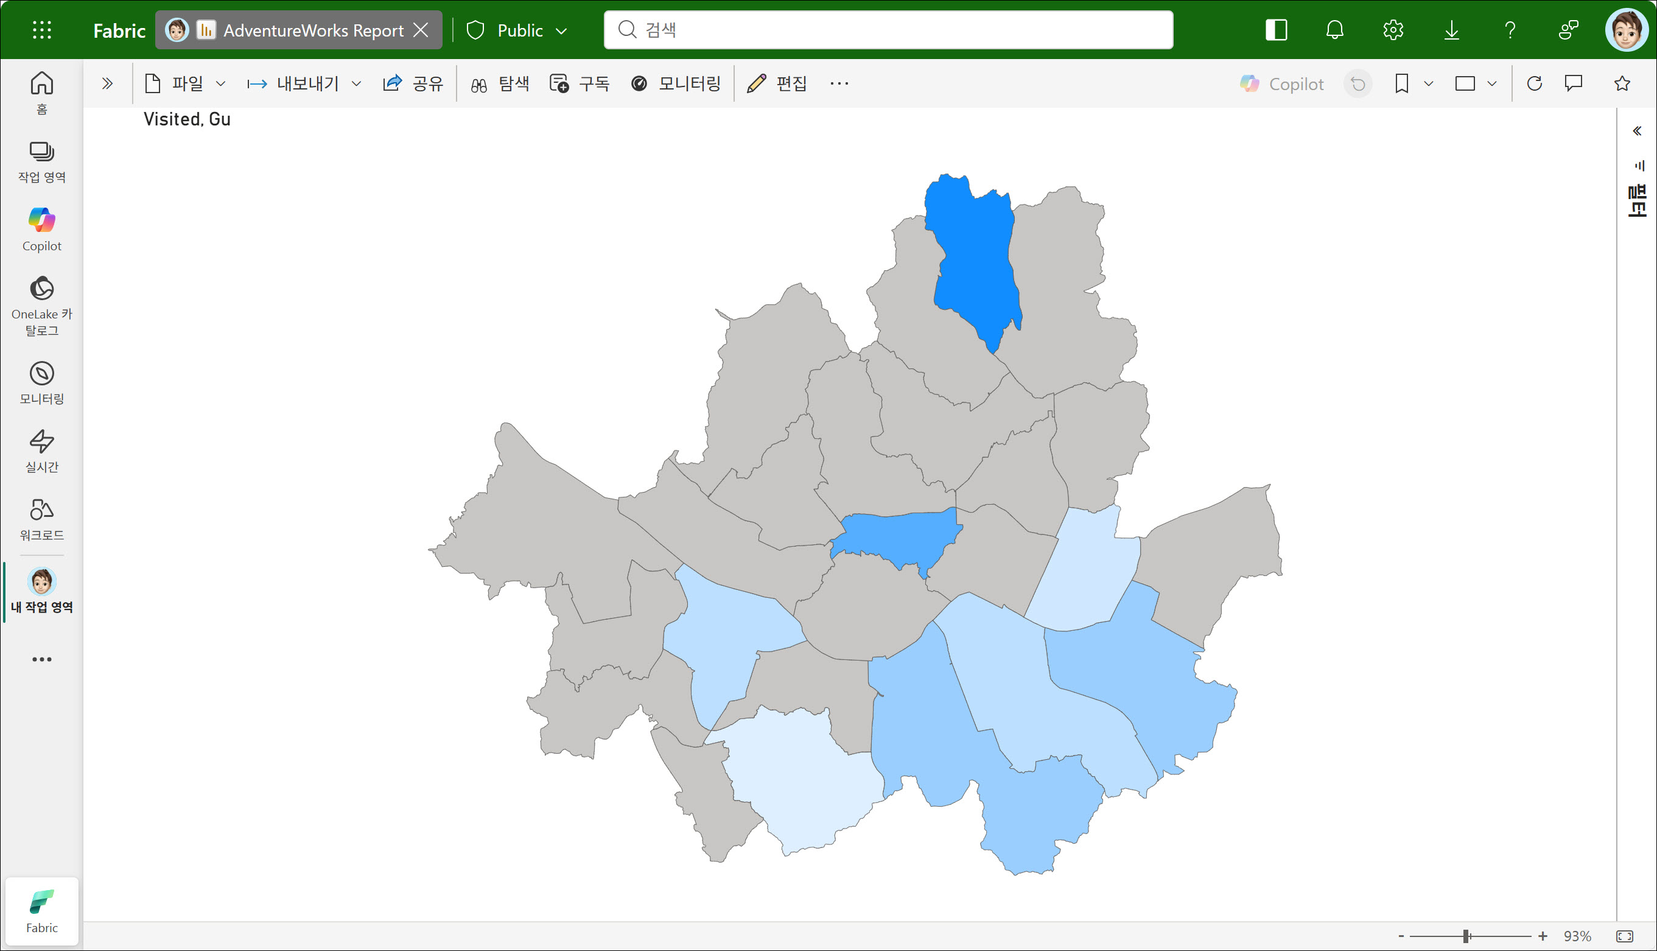Add the report to favorites star
This screenshot has width=1657, height=951.
click(1622, 83)
